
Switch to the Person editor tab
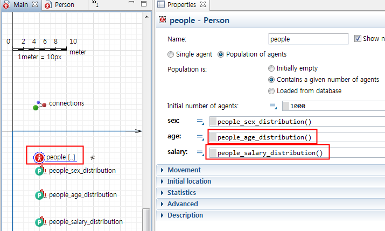(x=65, y=5)
